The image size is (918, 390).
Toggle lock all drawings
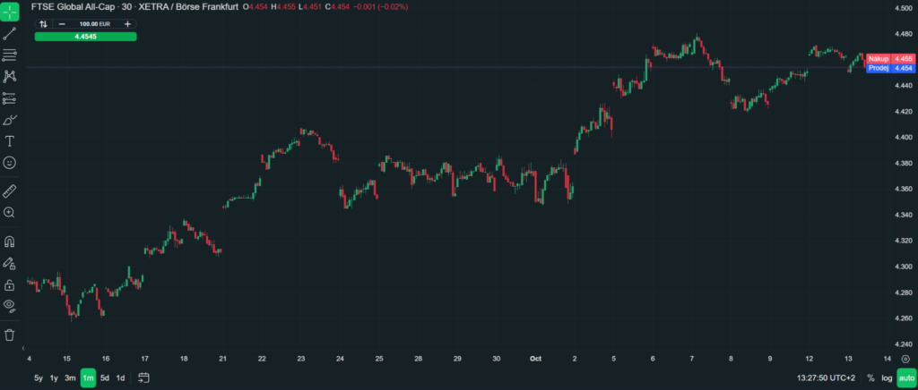(x=9, y=285)
